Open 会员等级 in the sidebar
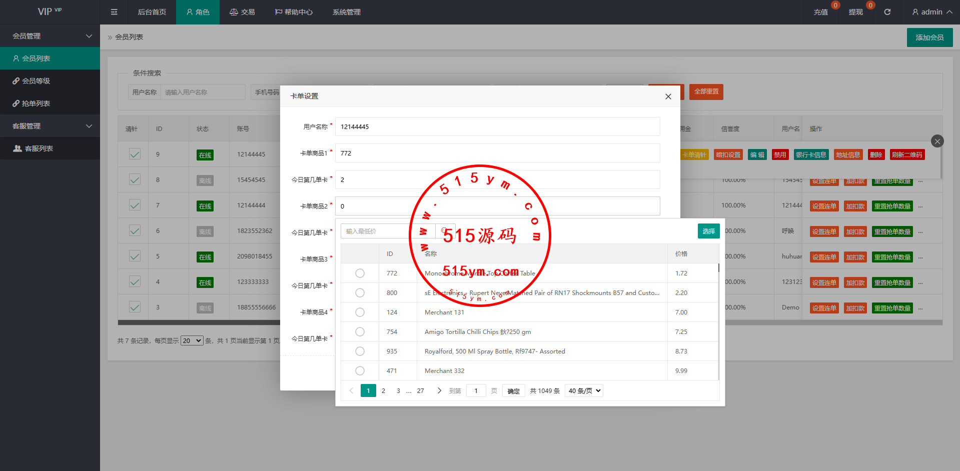 (36, 81)
